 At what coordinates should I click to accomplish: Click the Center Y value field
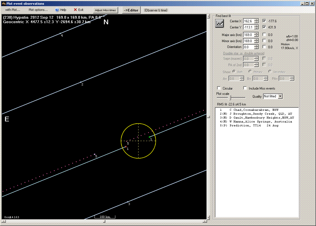coord(249,27)
